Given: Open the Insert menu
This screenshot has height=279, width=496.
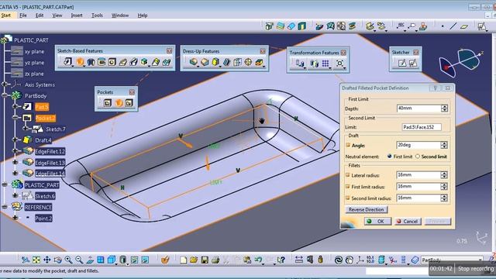Looking at the screenshot, I should coord(77,15).
